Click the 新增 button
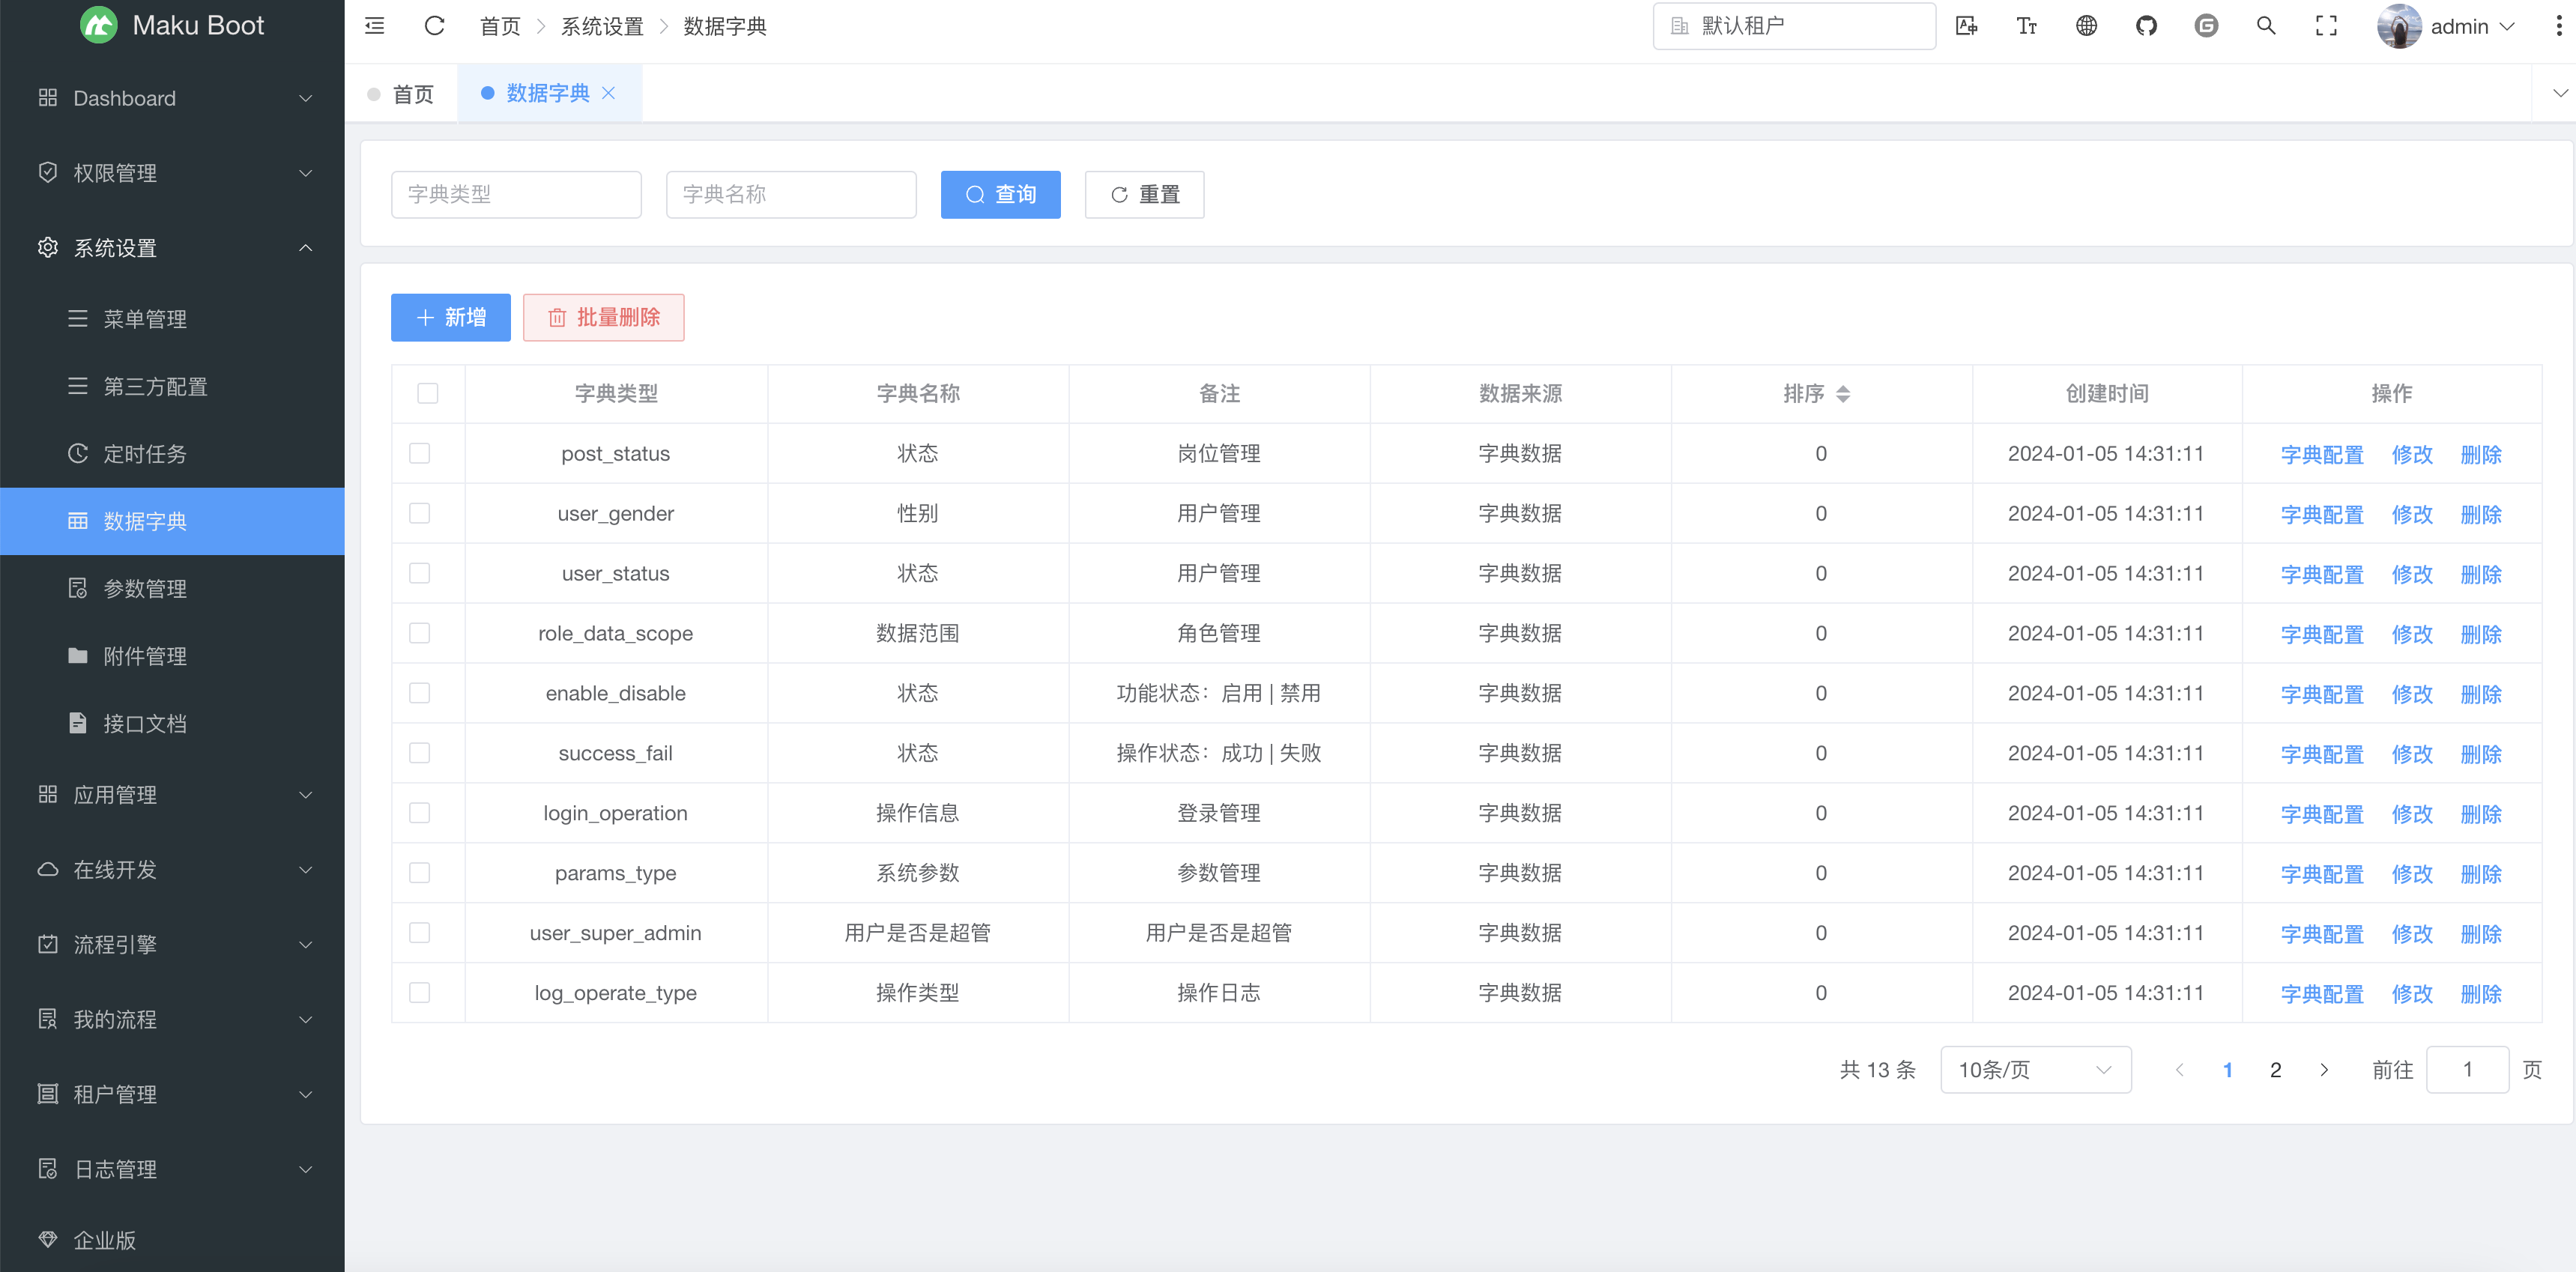2576x1272 pixels. (451, 318)
